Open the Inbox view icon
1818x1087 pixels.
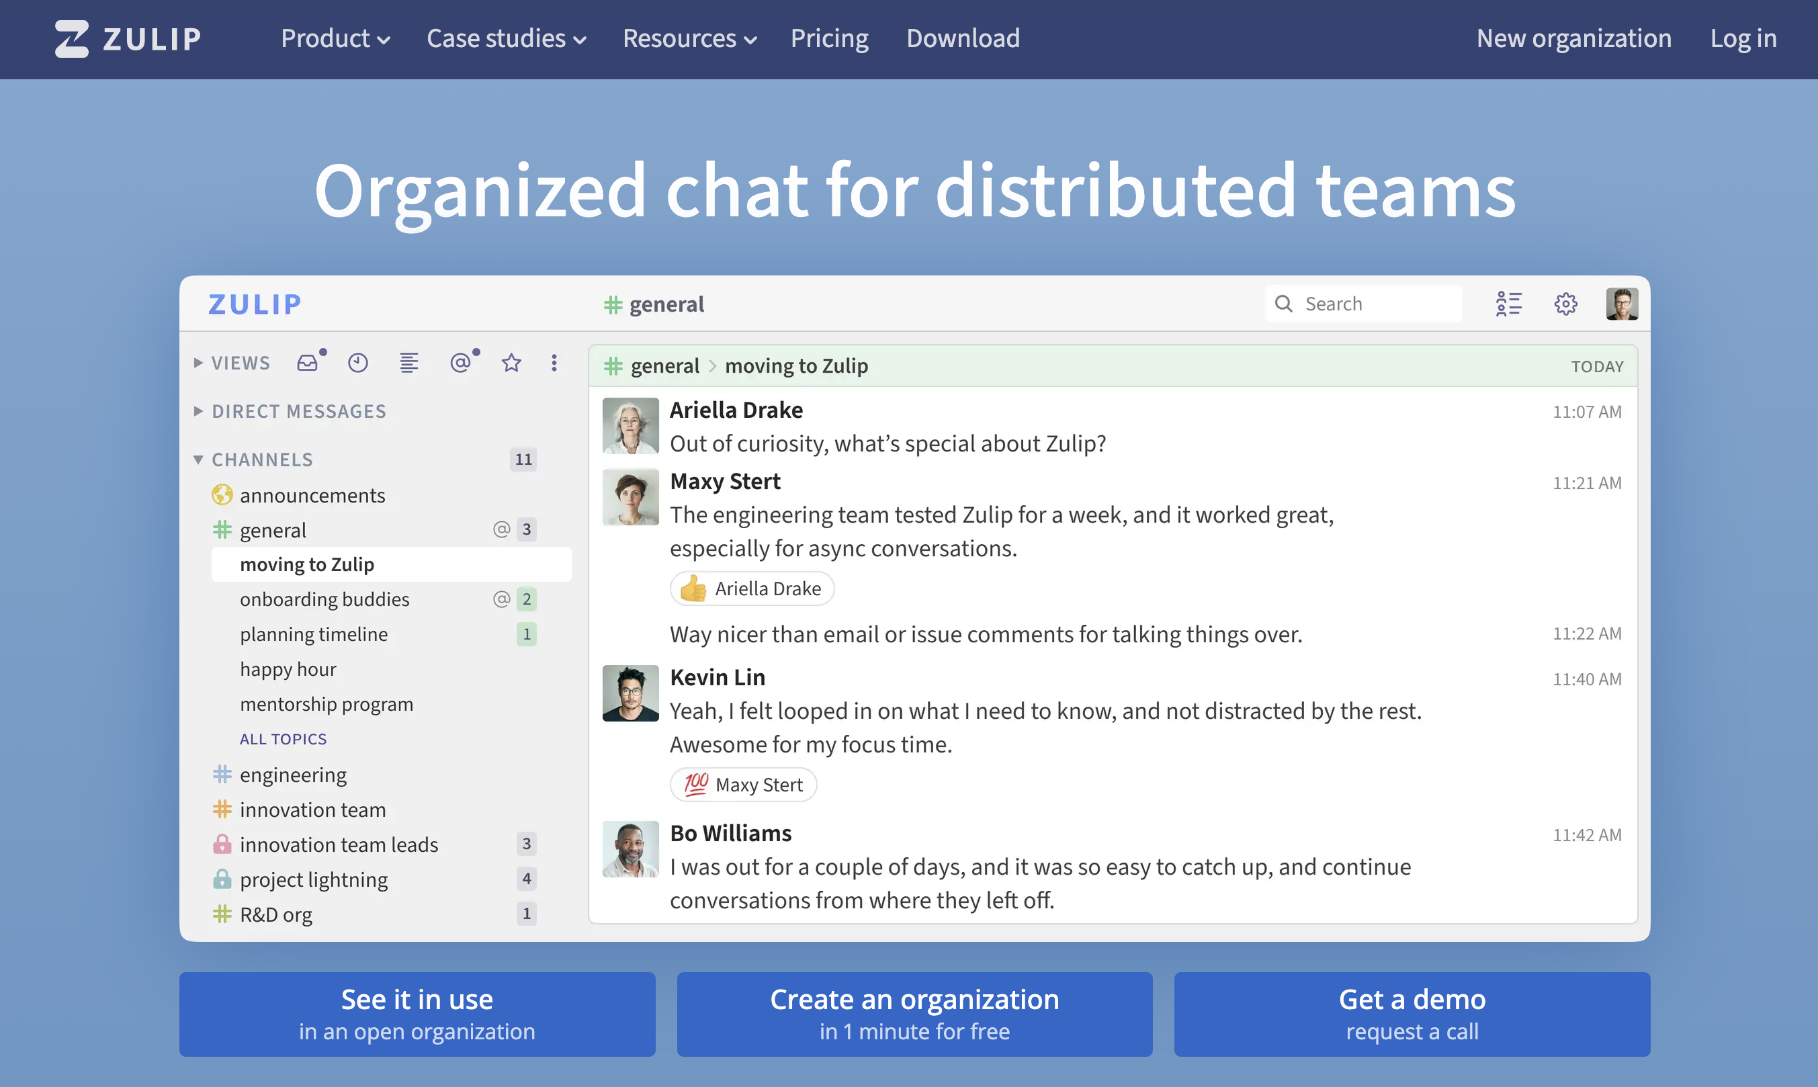click(308, 363)
